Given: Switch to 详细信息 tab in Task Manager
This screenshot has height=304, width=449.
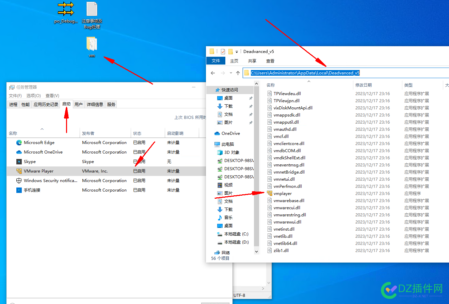Looking at the screenshot, I should [95, 105].
